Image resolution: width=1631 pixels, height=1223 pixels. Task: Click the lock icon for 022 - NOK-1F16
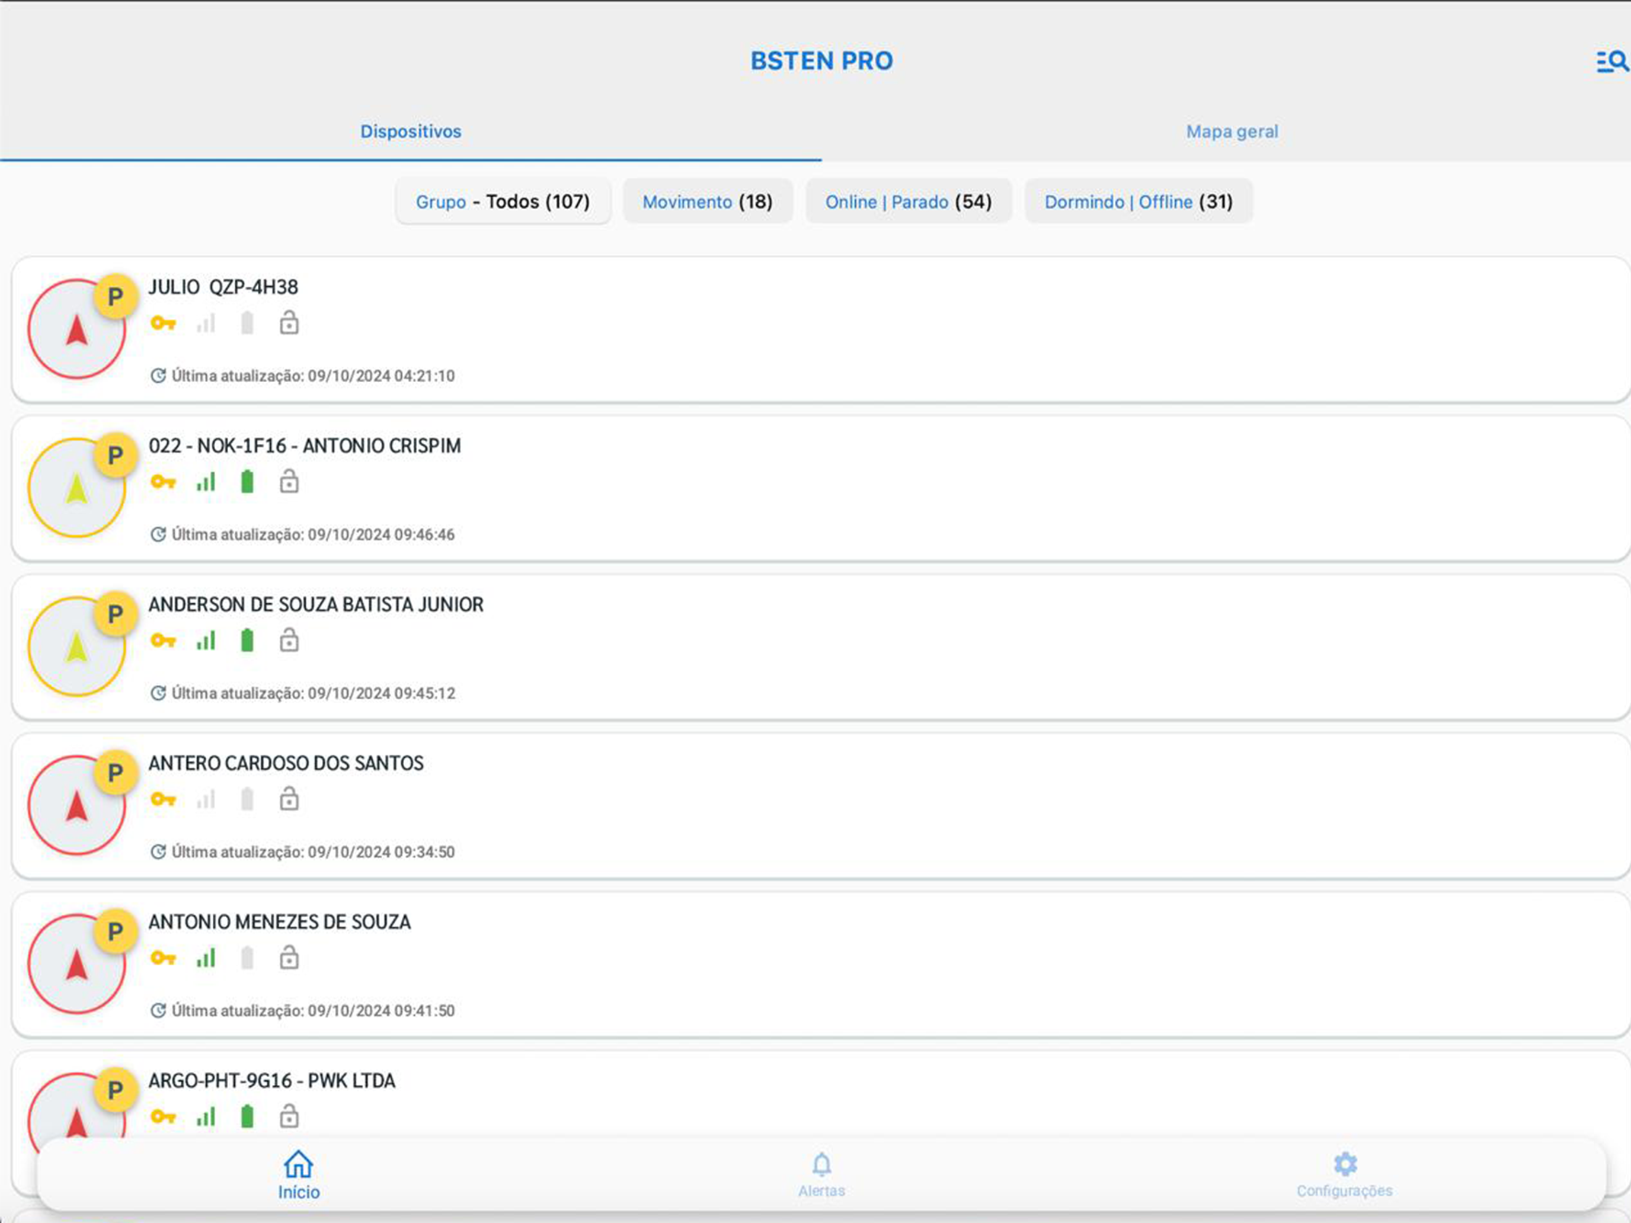289,481
